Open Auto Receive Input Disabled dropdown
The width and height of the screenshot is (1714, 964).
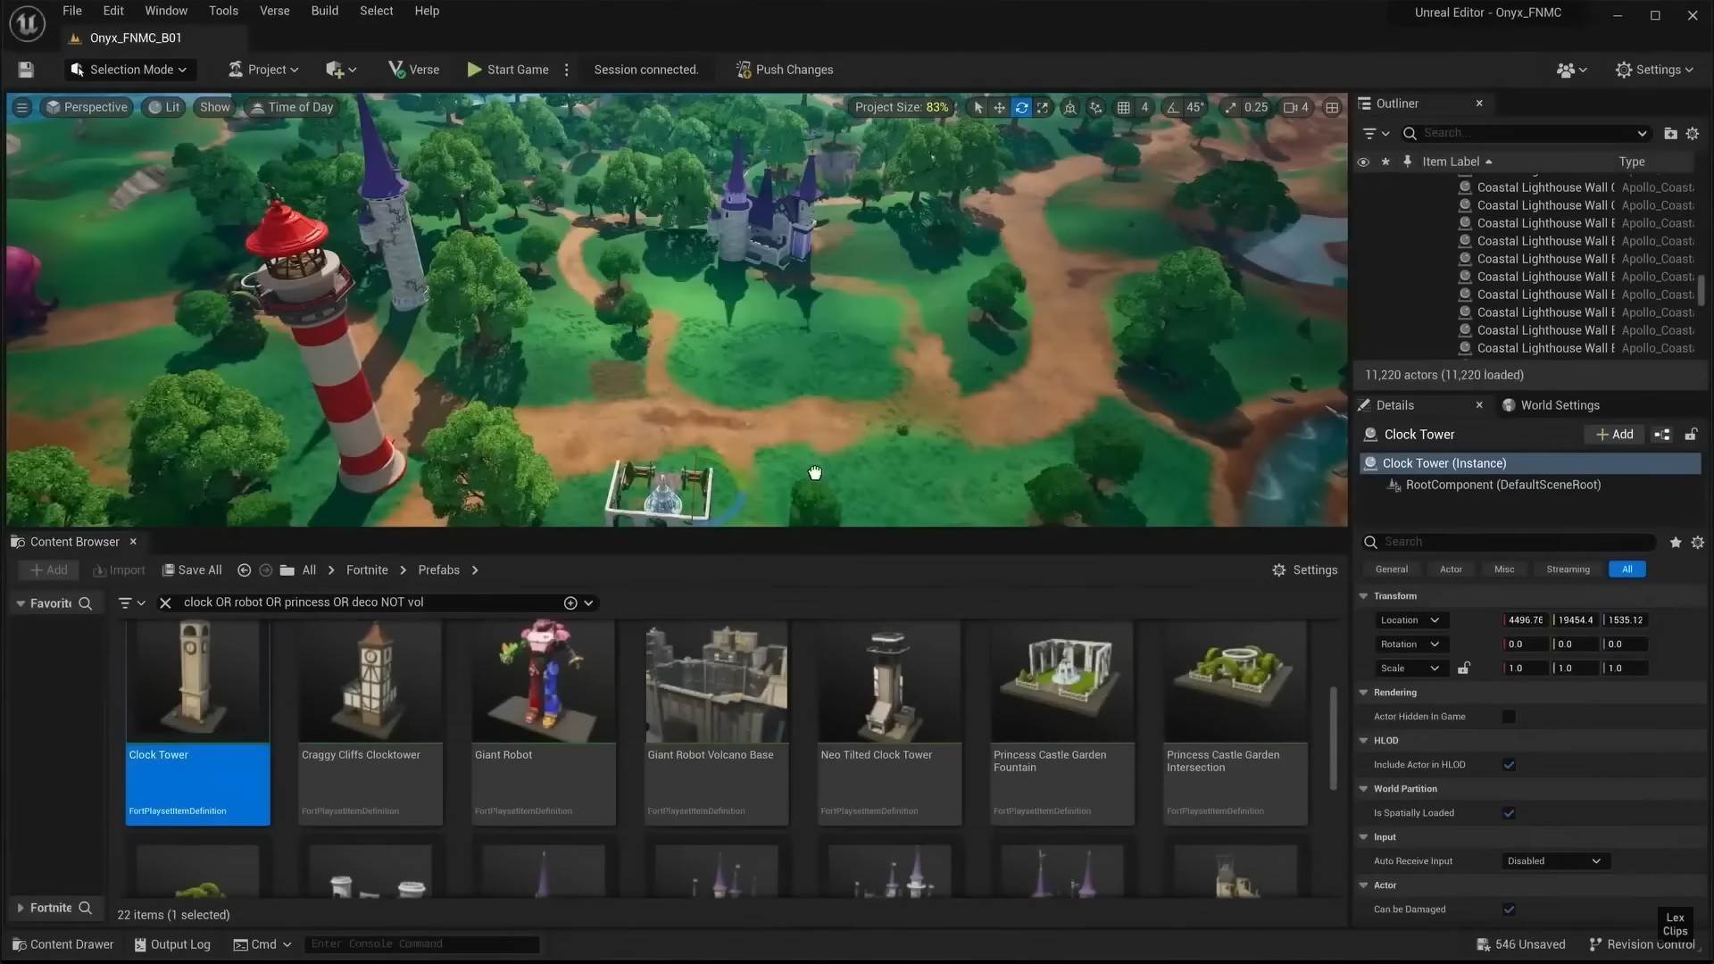click(1554, 861)
